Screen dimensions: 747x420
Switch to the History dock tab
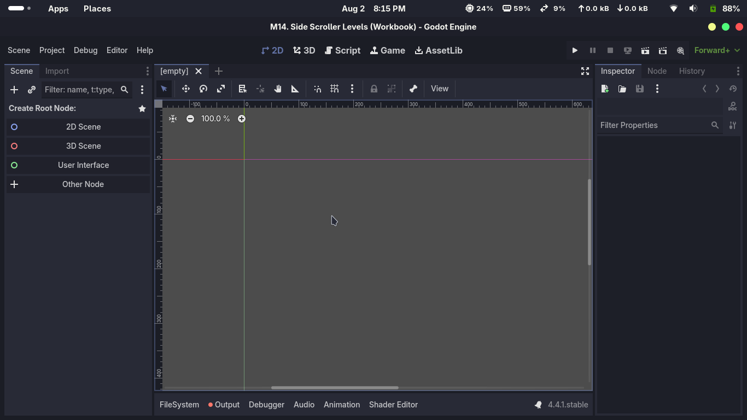(x=692, y=71)
